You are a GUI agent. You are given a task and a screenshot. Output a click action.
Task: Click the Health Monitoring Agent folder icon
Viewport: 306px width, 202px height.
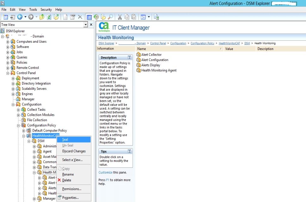tap(138, 70)
